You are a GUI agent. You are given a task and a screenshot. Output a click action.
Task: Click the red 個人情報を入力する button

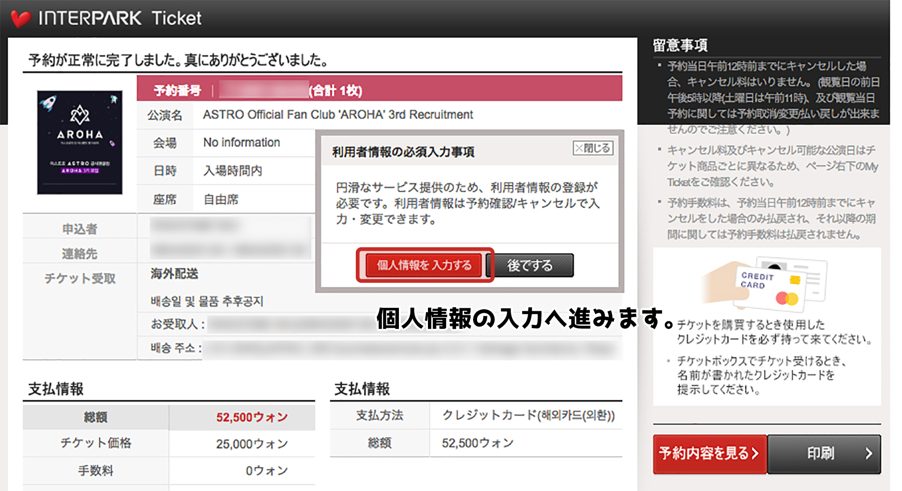tap(424, 265)
